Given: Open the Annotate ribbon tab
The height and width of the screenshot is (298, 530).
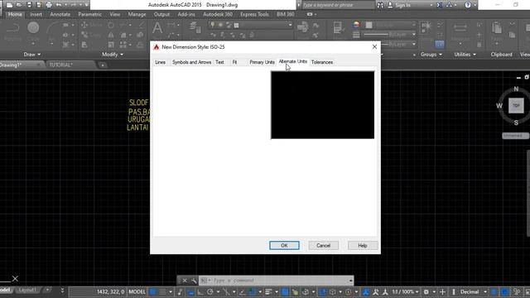Looking at the screenshot, I should tap(60, 14).
